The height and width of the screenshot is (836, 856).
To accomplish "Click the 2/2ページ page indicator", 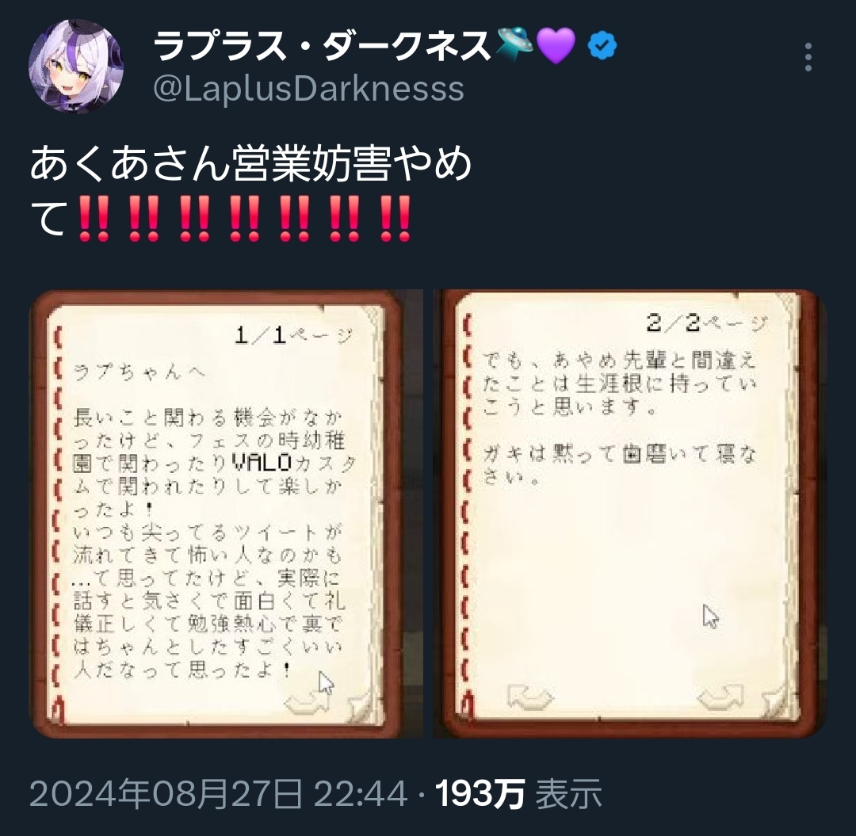I will pyautogui.click(x=707, y=323).
